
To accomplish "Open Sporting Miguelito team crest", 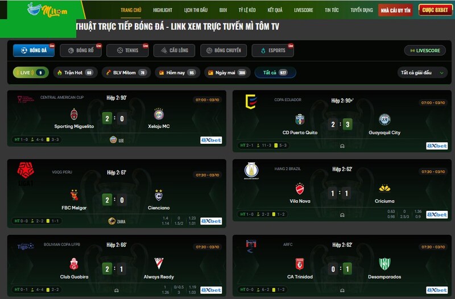I will point(74,114).
